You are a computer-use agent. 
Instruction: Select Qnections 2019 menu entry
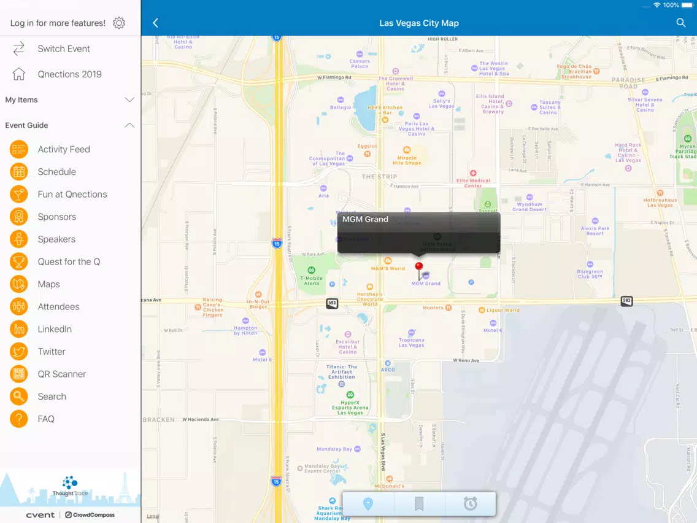coord(70,74)
